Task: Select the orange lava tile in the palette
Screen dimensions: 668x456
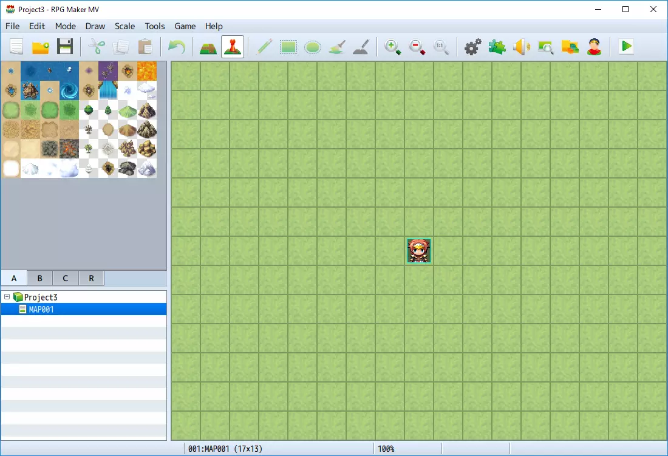Action: pos(147,71)
